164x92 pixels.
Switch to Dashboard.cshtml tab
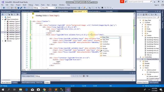[28, 11]
